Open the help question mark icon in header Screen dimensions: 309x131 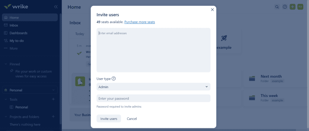tap(285, 7)
